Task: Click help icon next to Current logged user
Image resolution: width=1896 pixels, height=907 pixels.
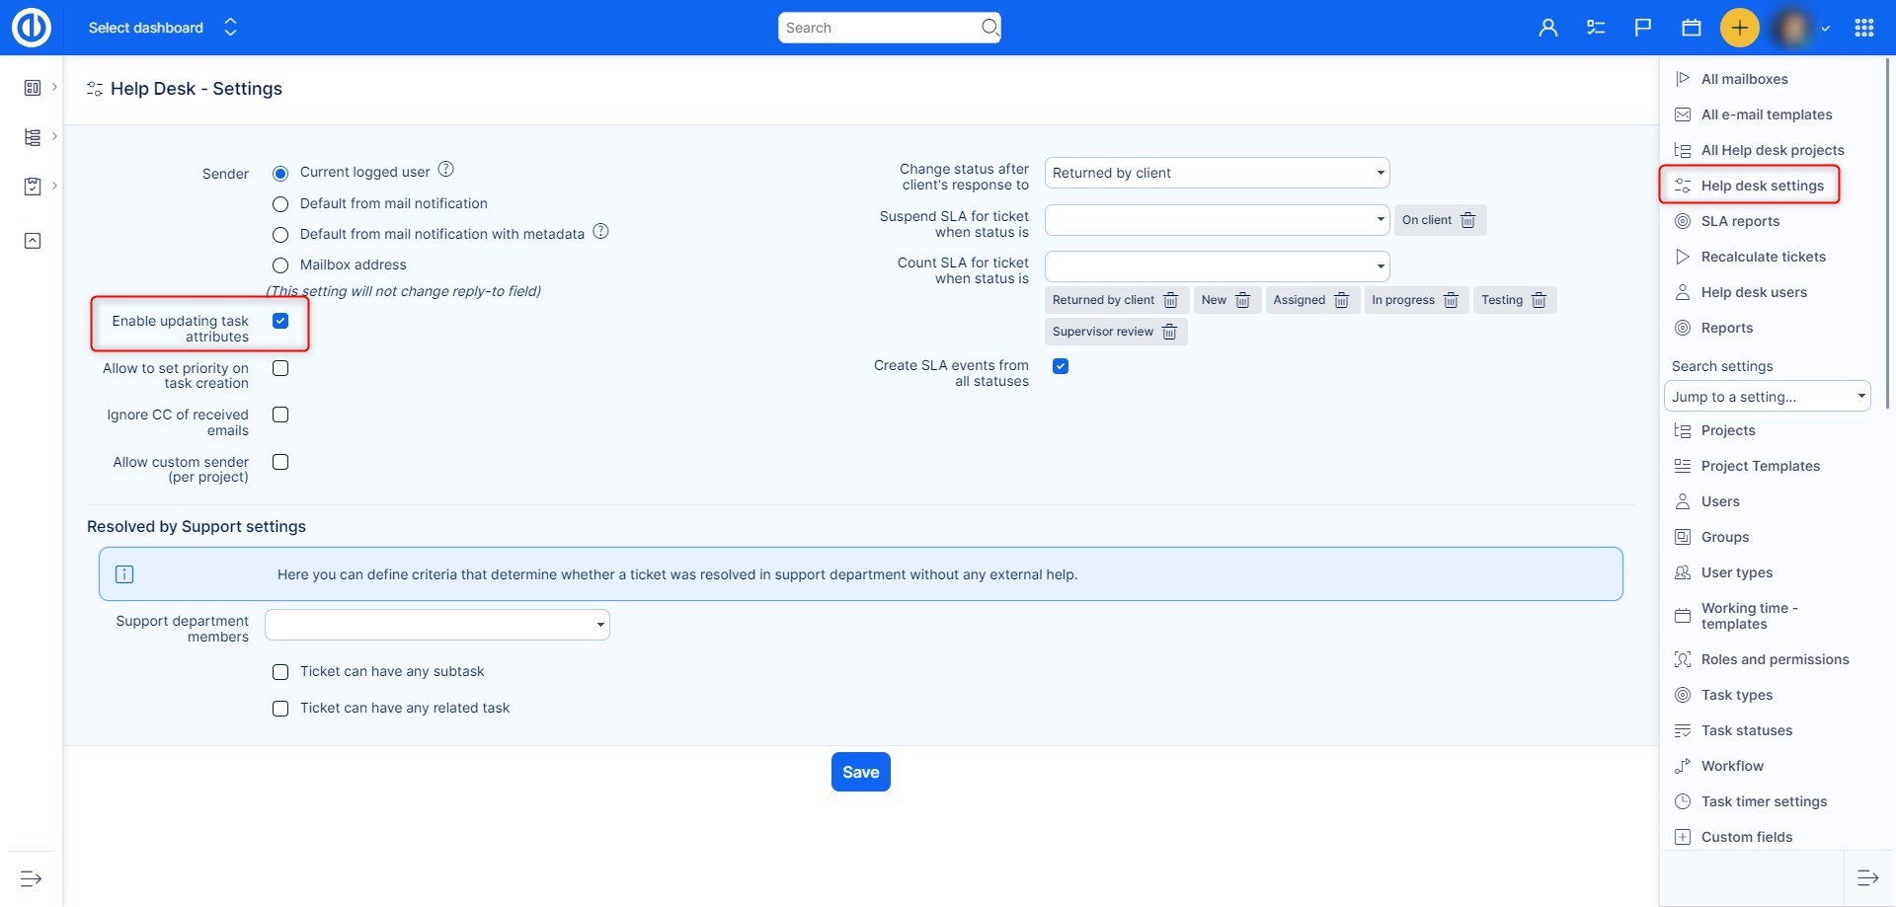Action: [x=445, y=170]
